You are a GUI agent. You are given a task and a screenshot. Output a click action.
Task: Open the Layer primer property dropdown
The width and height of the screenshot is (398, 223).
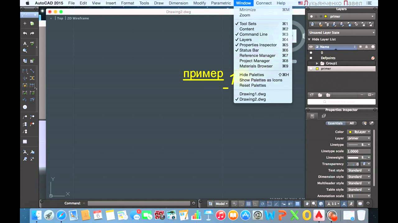[359, 138]
